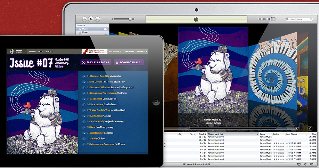Viewport: 319px width, 168px height.
Task: Play track 07 I Was An Oak Tree
Action: pos(84,110)
